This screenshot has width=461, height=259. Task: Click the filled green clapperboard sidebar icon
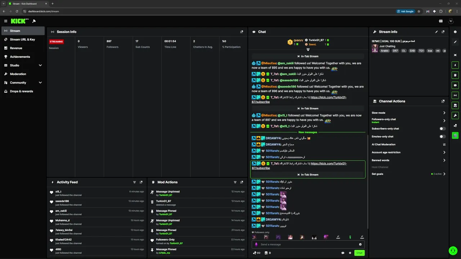455,135
